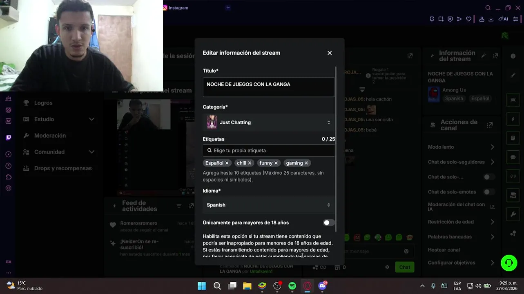Click the heart bookmark icon
The image size is (524, 294).
[x=469, y=19]
